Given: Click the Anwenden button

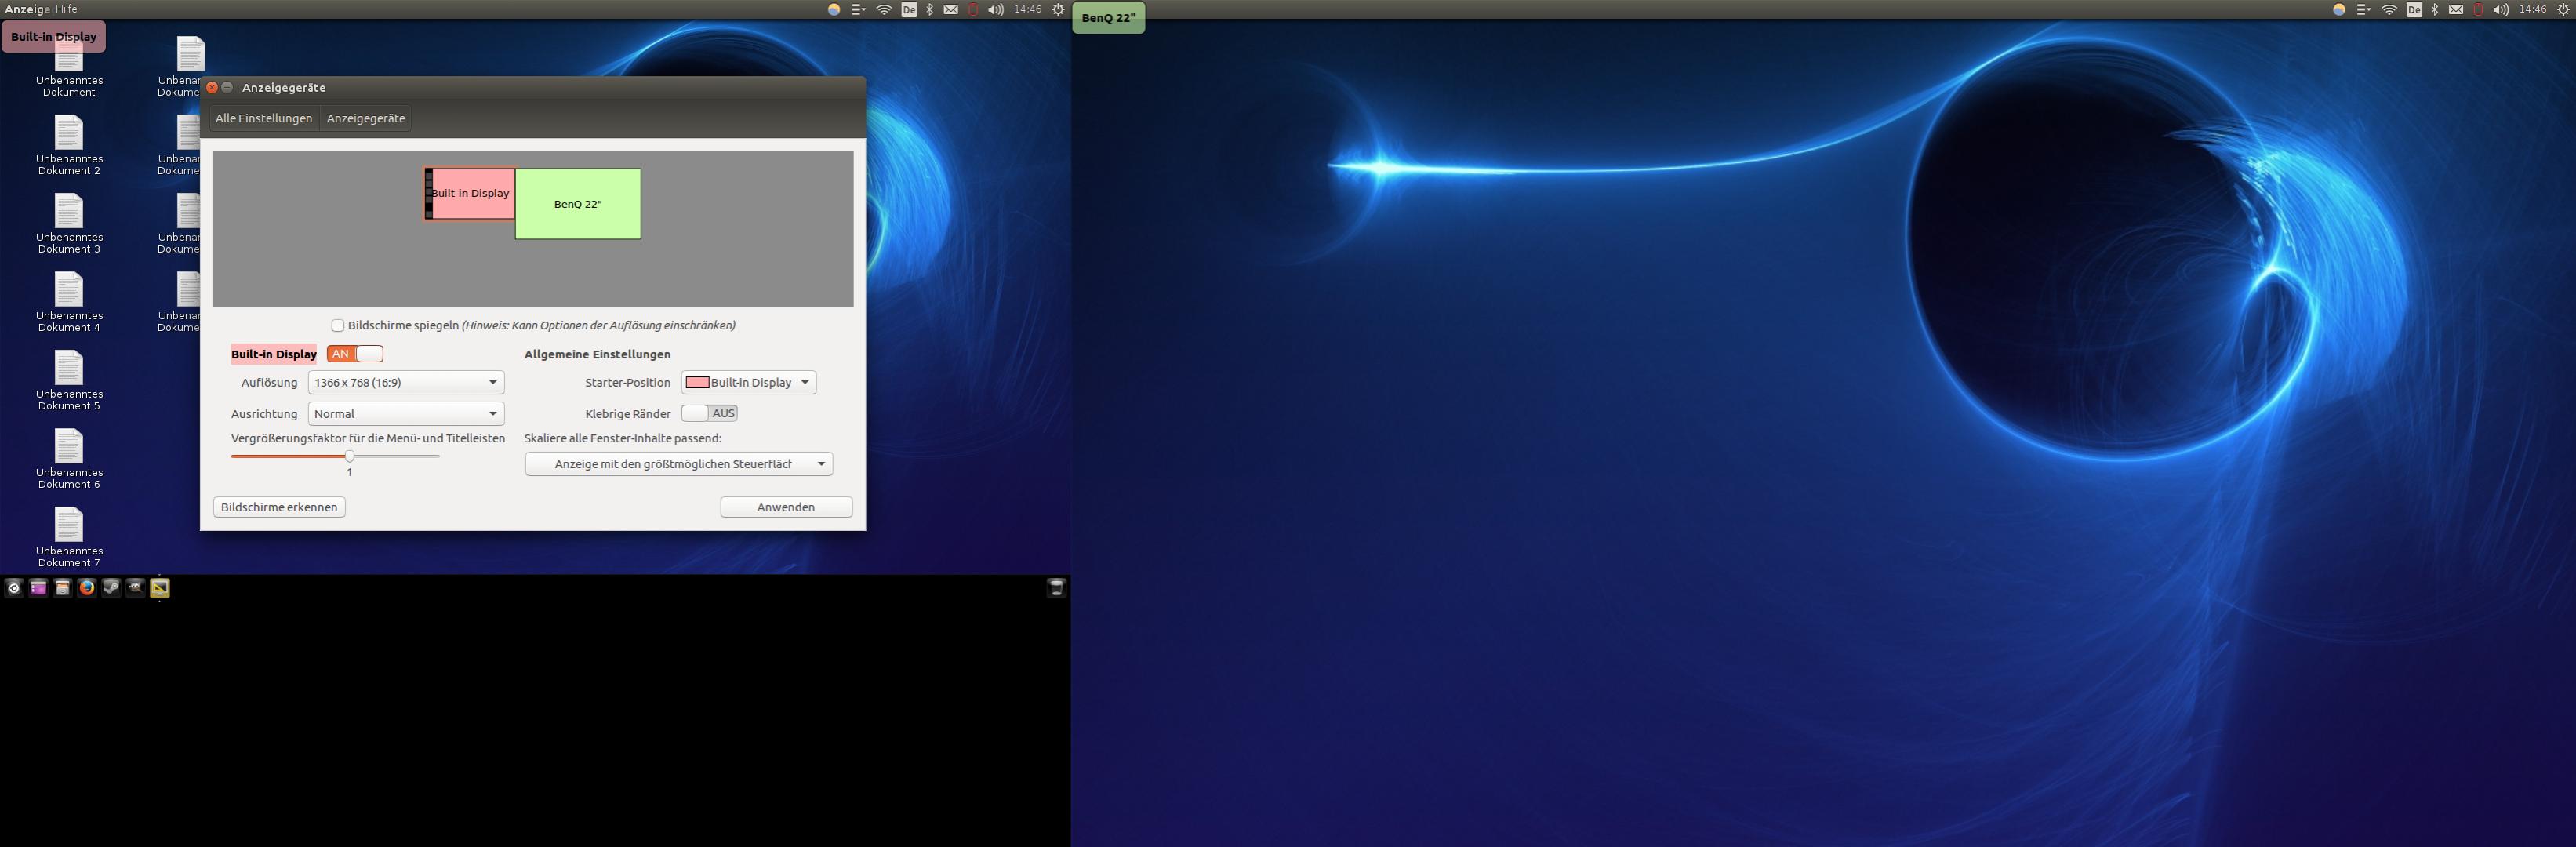Looking at the screenshot, I should (786, 507).
